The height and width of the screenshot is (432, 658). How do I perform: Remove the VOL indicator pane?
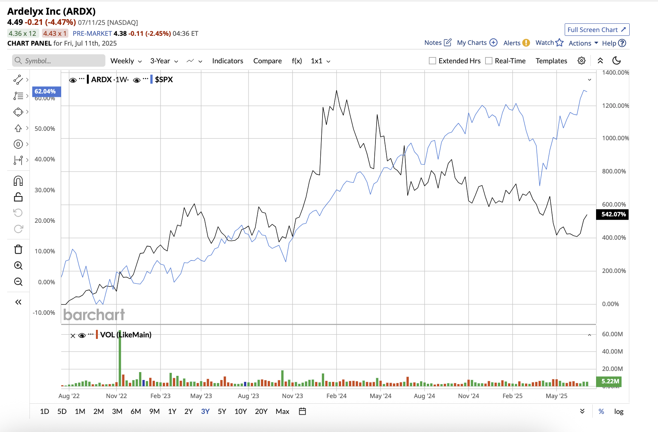click(73, 335)
